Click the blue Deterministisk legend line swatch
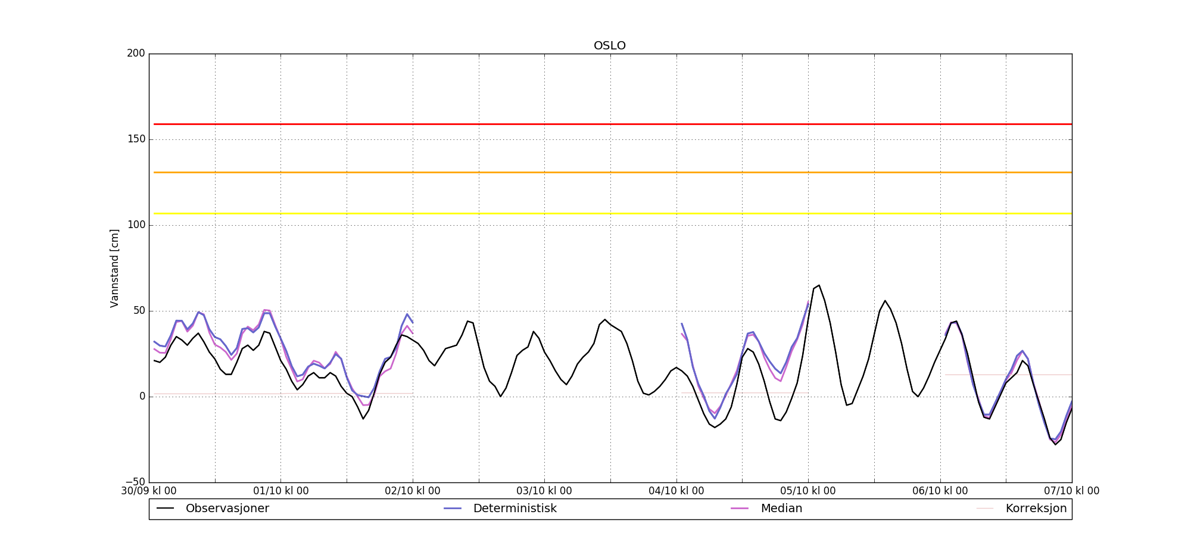Viewport: 1191px width, 536px height. point(453,509)
